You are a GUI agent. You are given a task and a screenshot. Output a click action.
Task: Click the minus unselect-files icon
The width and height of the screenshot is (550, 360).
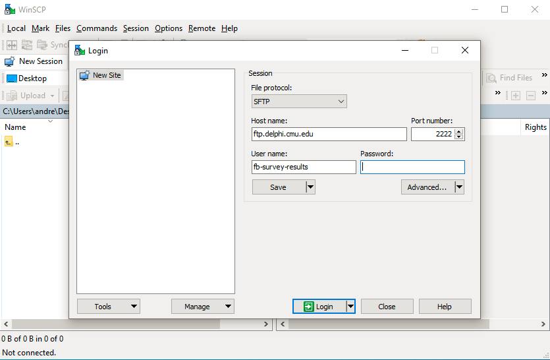point(531,96)
